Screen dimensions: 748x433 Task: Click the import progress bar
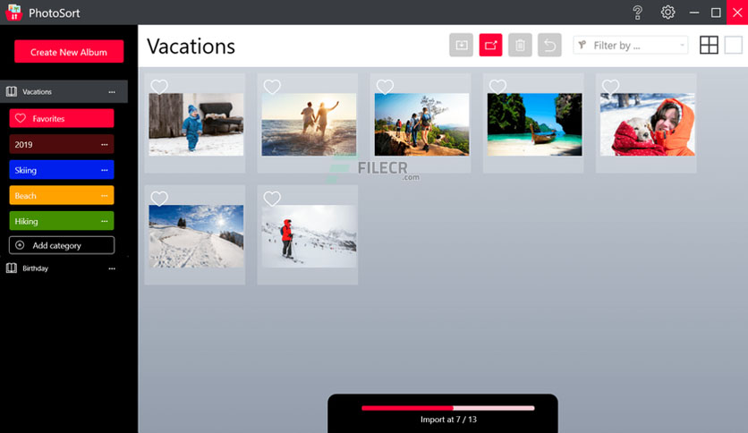(x=447, y=408)
